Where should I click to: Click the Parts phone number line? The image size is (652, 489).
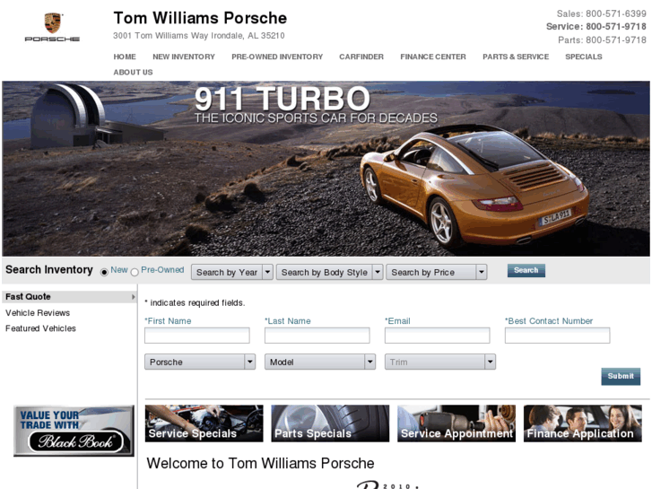point(602,40)
